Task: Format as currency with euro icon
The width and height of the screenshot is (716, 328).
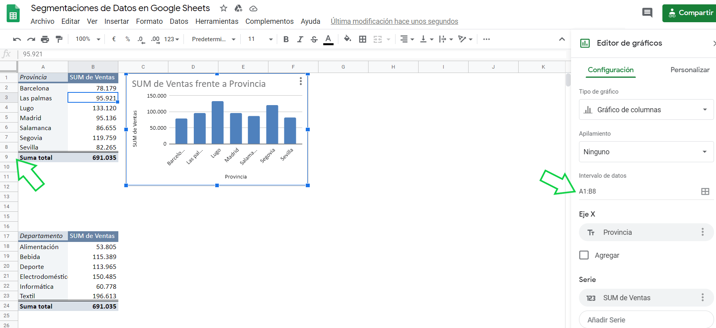Action: click(x=114, y=39)
